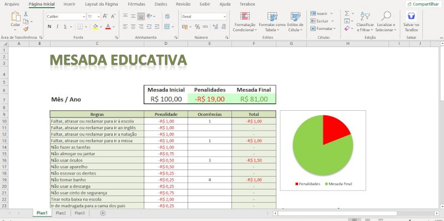Select the -R$ 19,00 Penalidades cell
This screenshot has width=444, height=221.
point(210,99)
